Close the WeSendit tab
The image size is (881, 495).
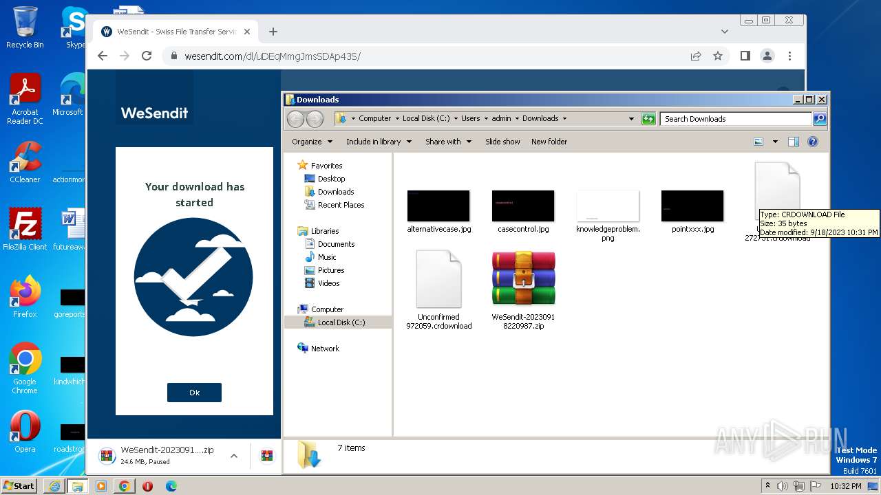click(248, 32)
